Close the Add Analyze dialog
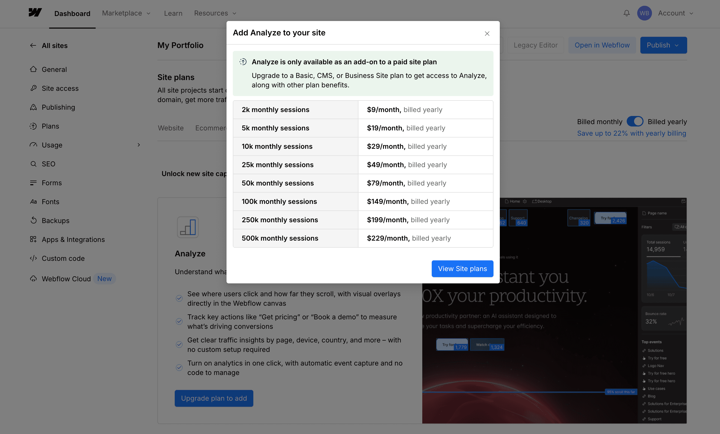 pos(487,34)
